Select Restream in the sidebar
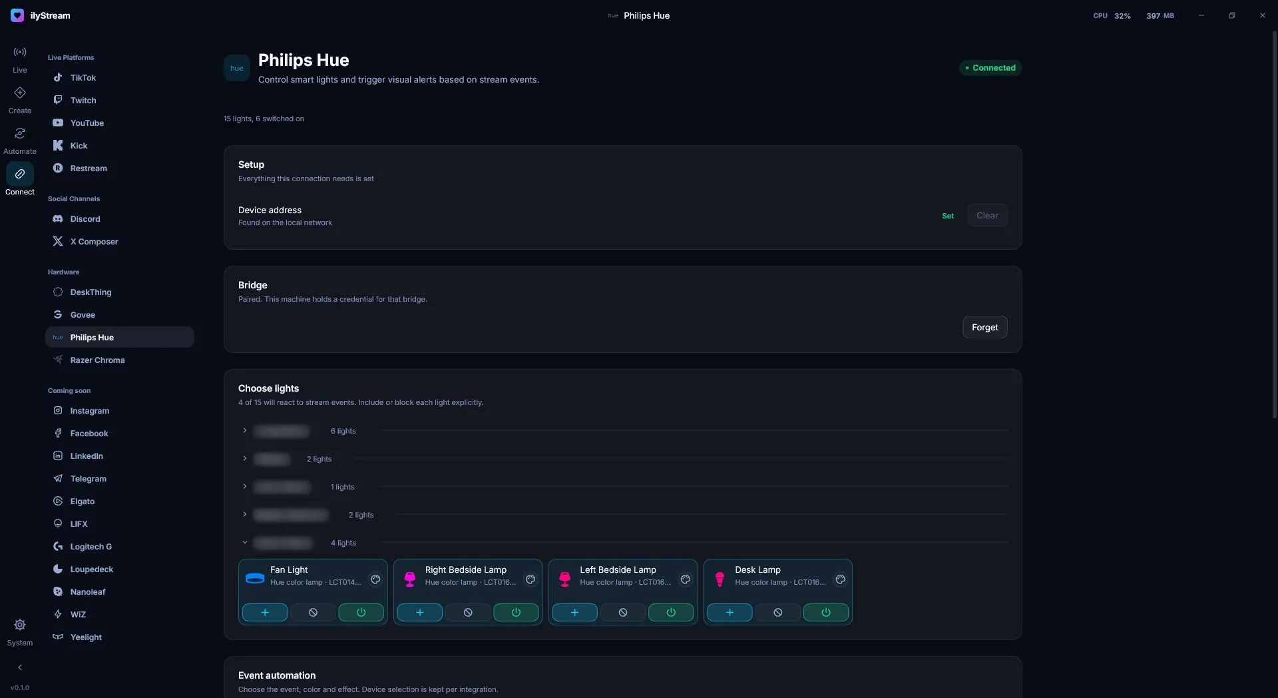 120,169
